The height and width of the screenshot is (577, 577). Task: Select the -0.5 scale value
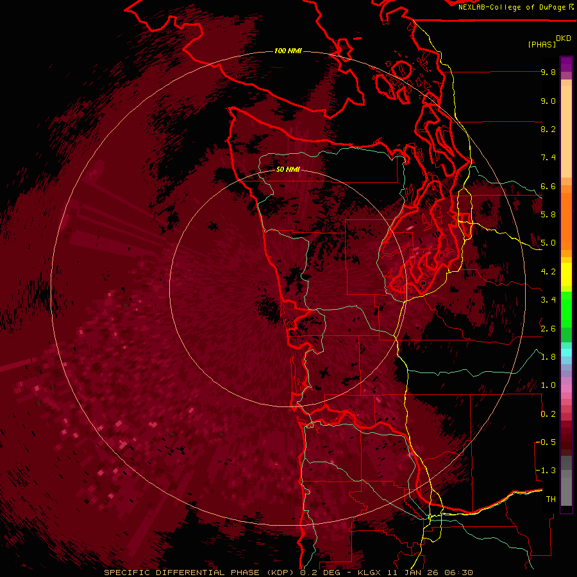point(546,442)
